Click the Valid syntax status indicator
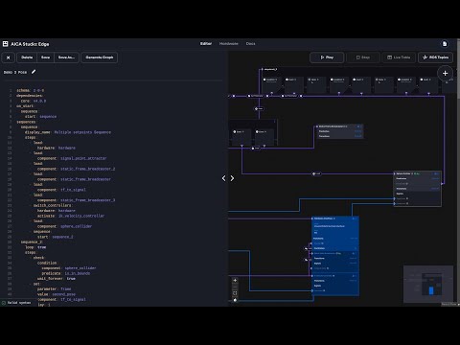This screenshot has width=460, height=345. 16,303
